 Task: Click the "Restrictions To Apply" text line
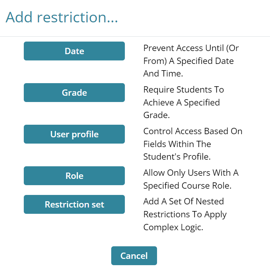click(185, 214)
